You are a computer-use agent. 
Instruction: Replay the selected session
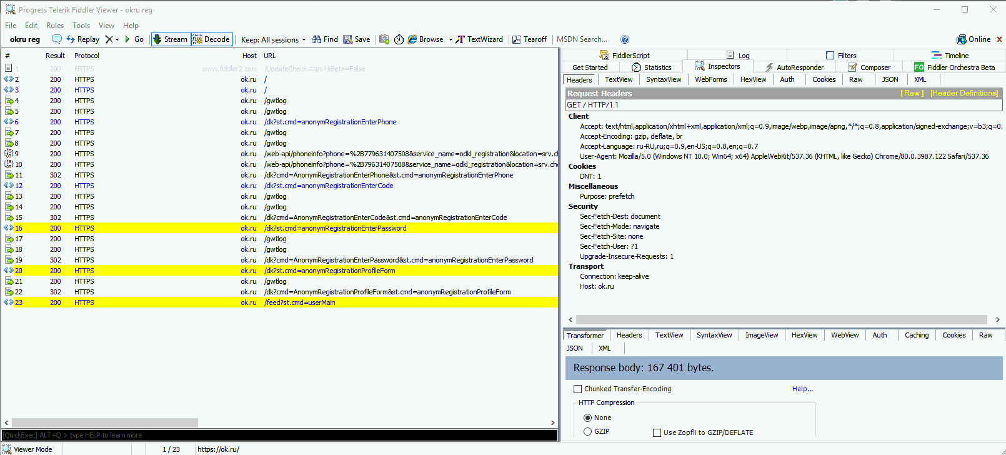click(x=83, y=39)
